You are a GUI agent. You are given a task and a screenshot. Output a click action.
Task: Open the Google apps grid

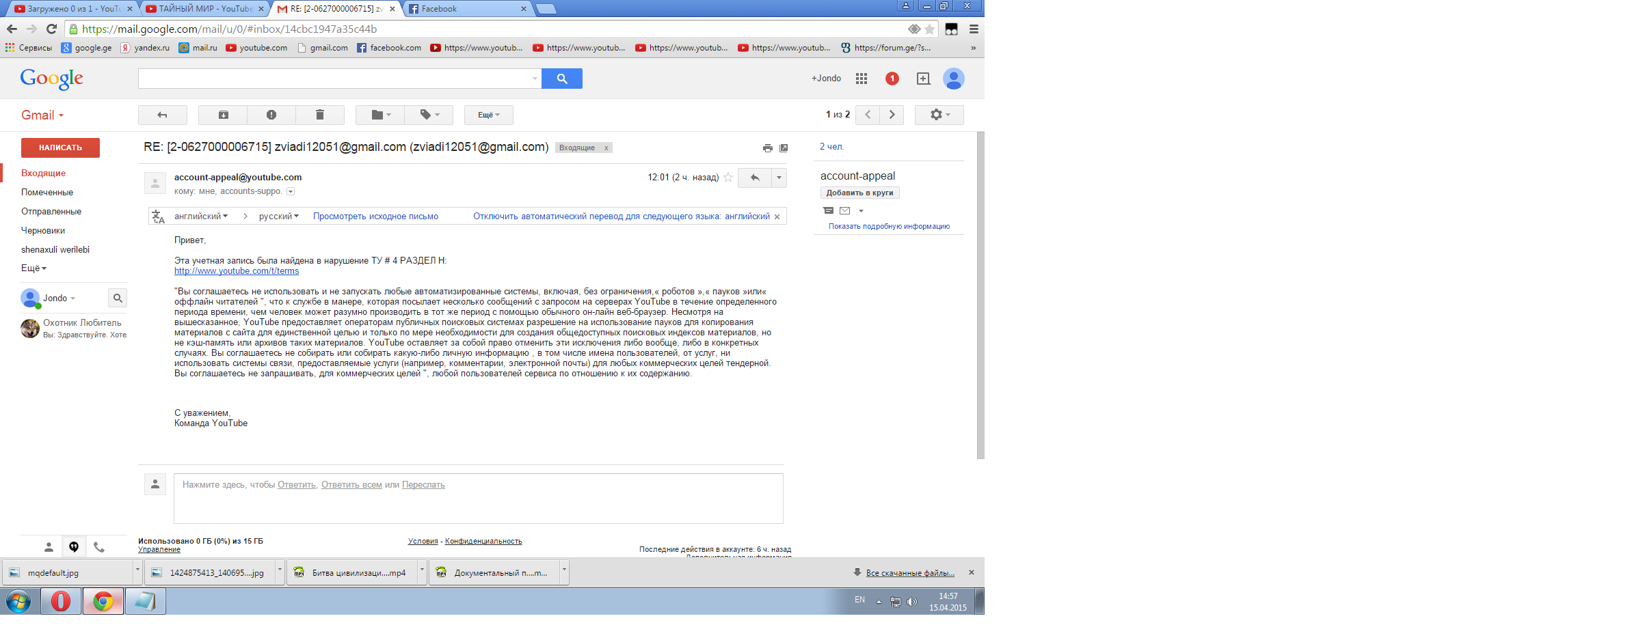point(862,79)
